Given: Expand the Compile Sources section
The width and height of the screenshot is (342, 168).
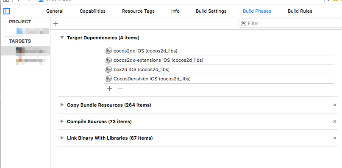Looking at the screenshot, I should tap(62, 121).
